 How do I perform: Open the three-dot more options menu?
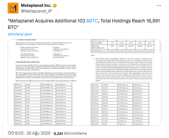click(x=159, y=6)
